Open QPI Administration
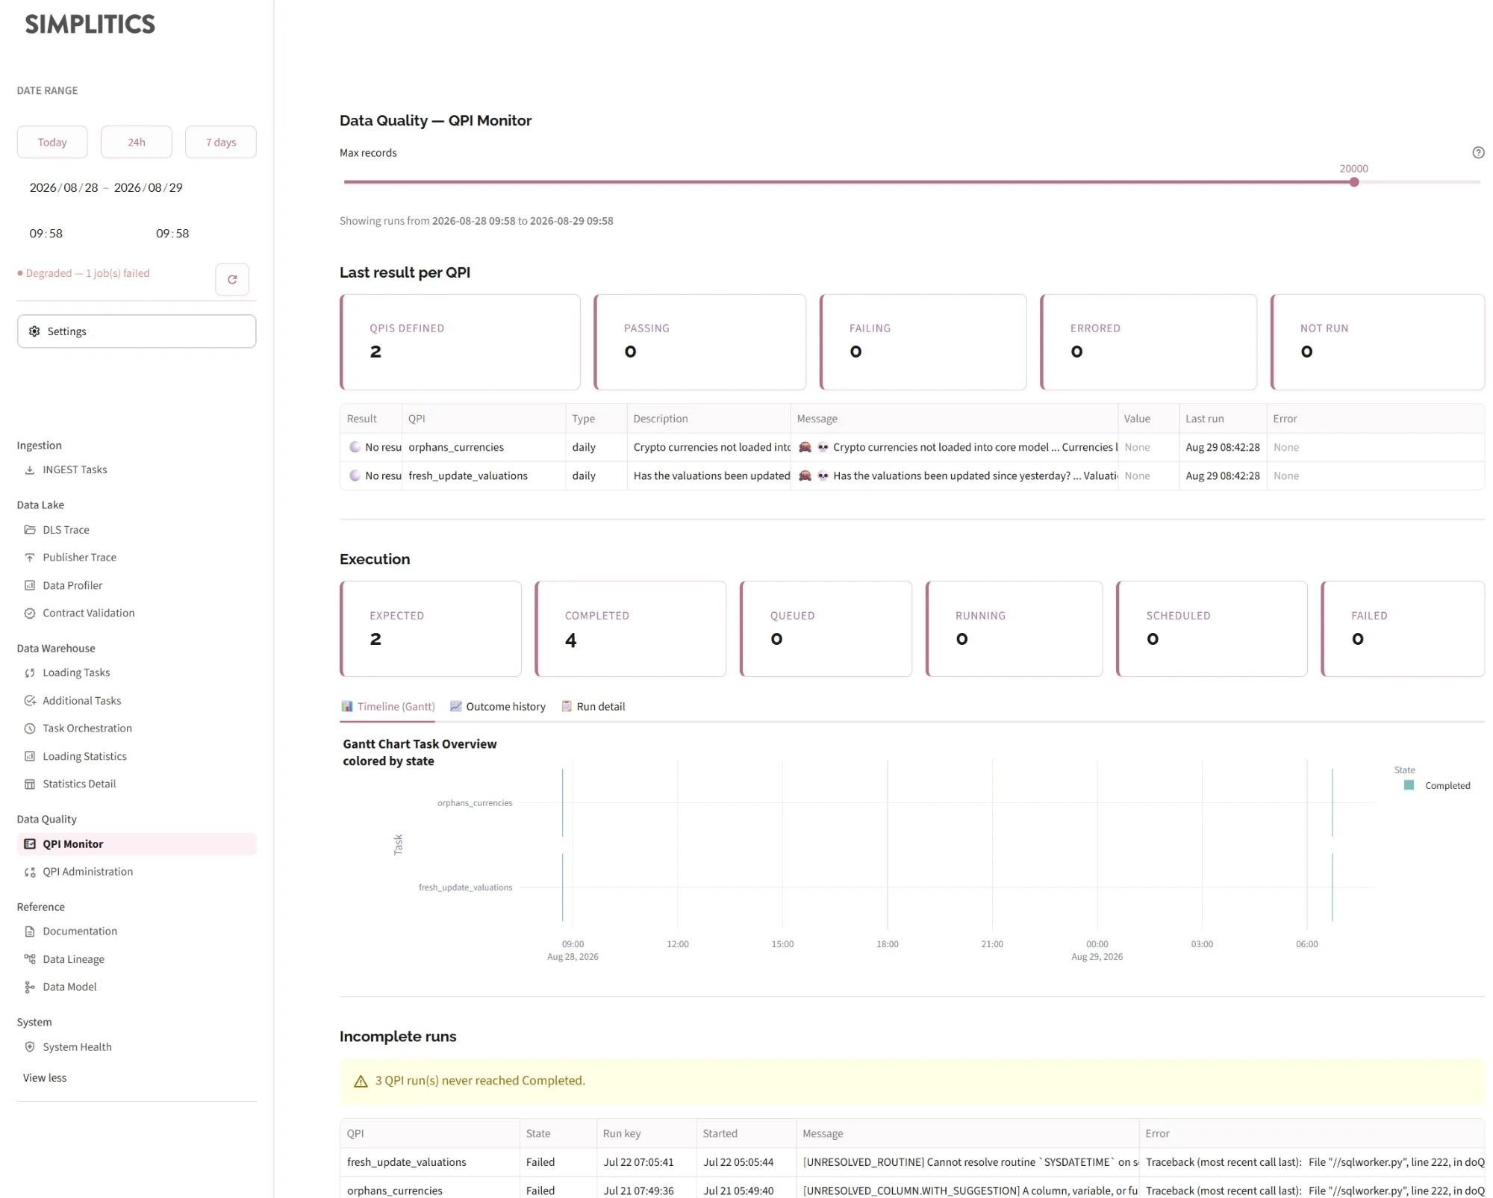This screenshot has width=1493, height=1198. coord(87,872)
